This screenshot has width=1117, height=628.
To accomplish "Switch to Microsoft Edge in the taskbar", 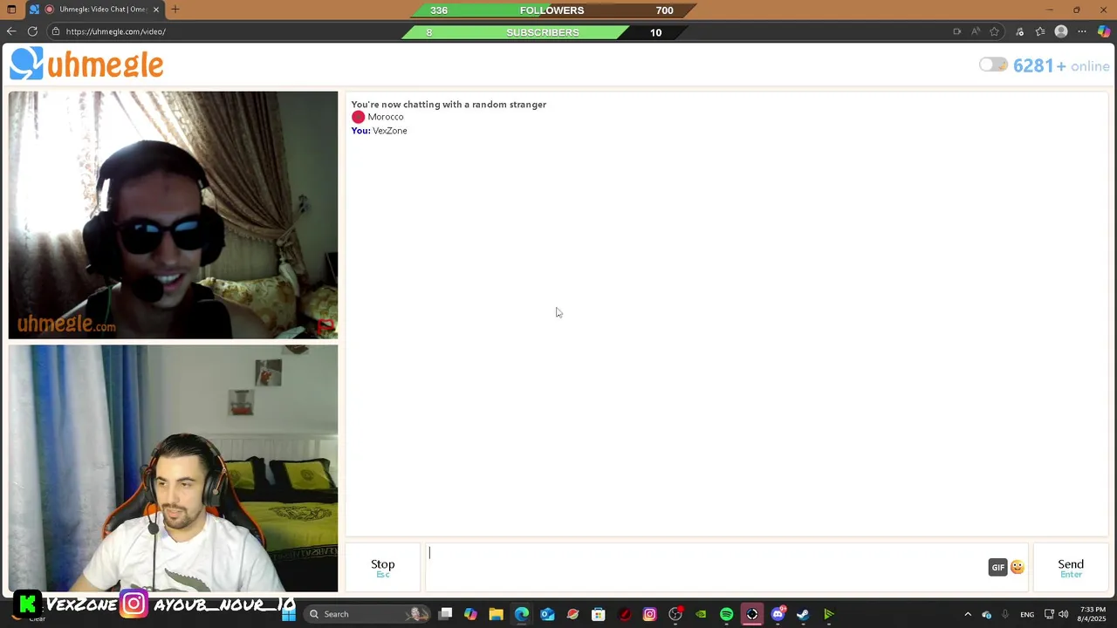I will (x=522, y=614).
